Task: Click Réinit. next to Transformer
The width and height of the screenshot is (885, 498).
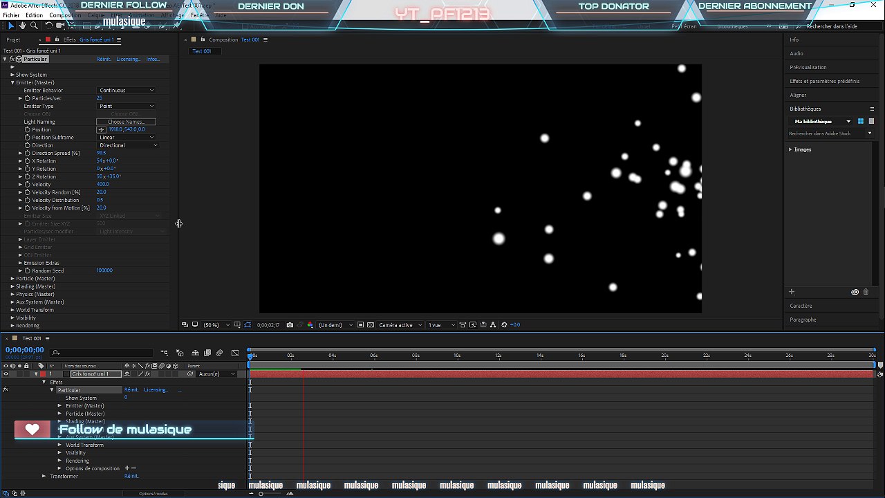Action: coord(131,477)
